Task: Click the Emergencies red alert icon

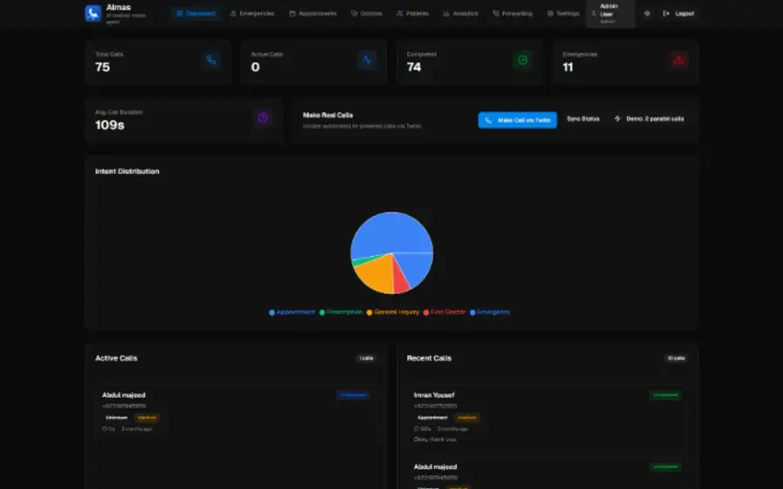Action: point(679,60)
